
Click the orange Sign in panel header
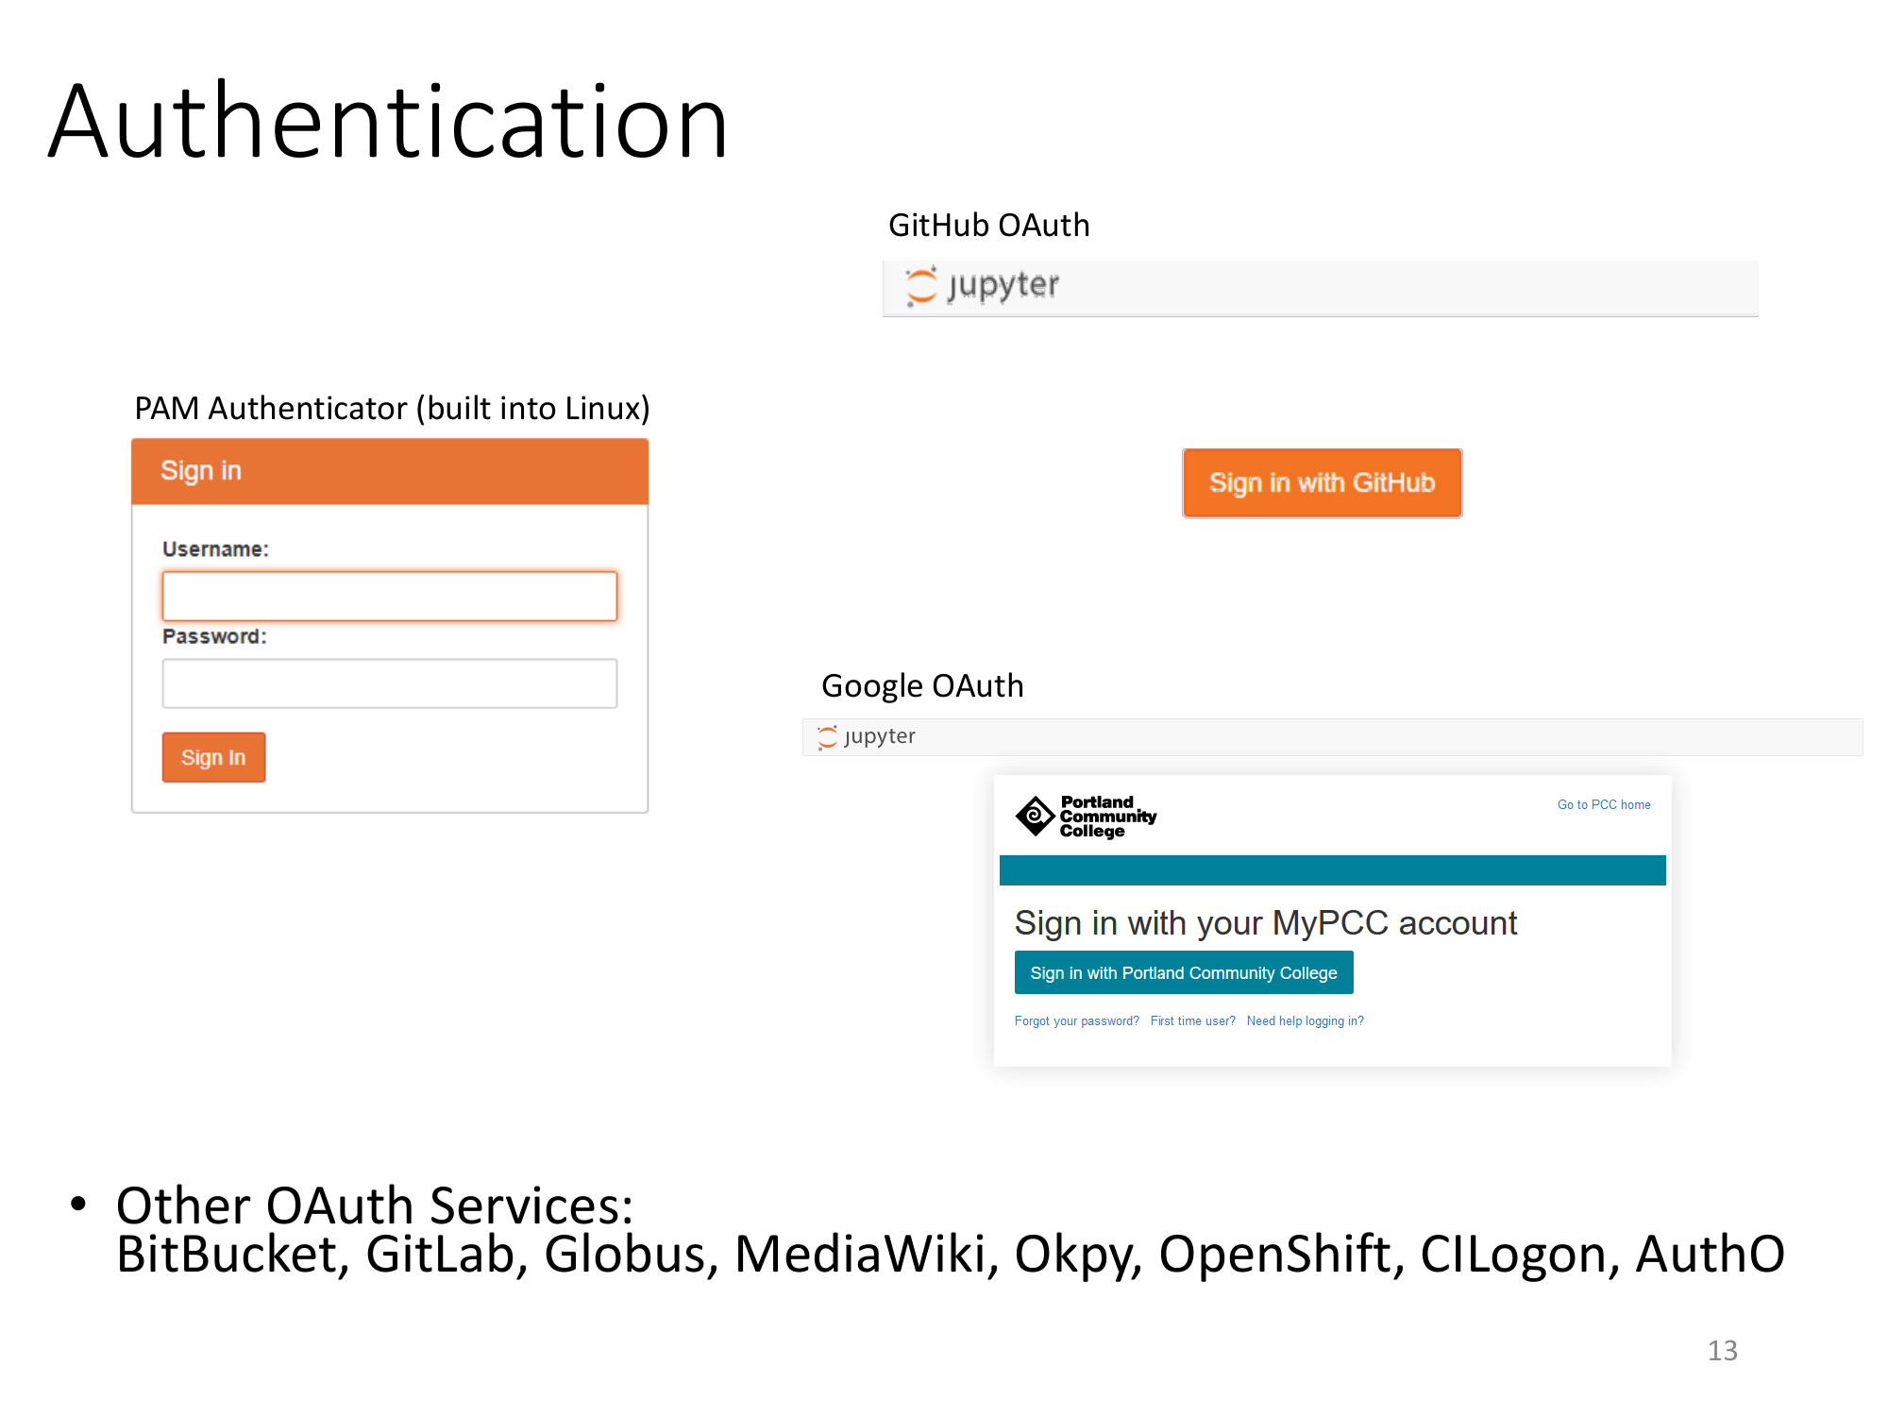pos(389,471)
